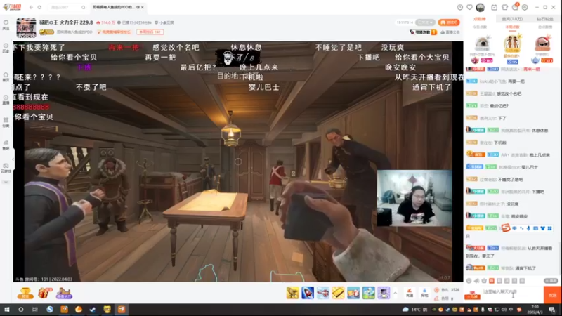Open live icon in left sidebar

[6, 99]
